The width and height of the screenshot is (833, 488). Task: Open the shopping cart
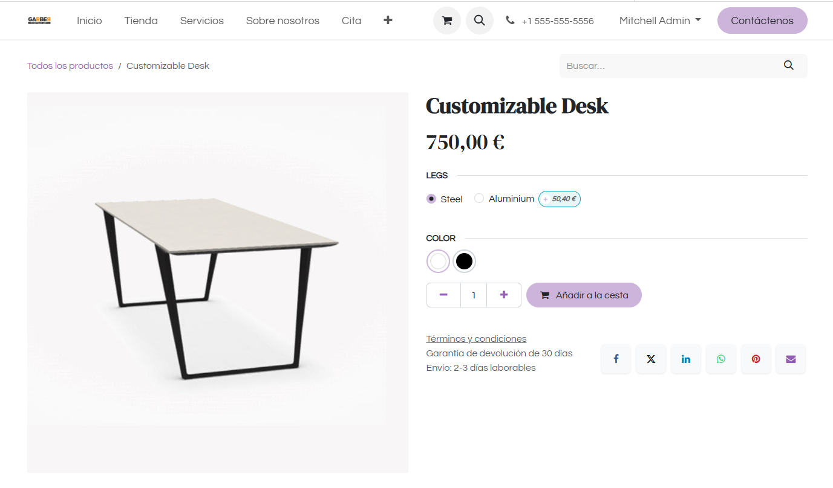(446, 20)
